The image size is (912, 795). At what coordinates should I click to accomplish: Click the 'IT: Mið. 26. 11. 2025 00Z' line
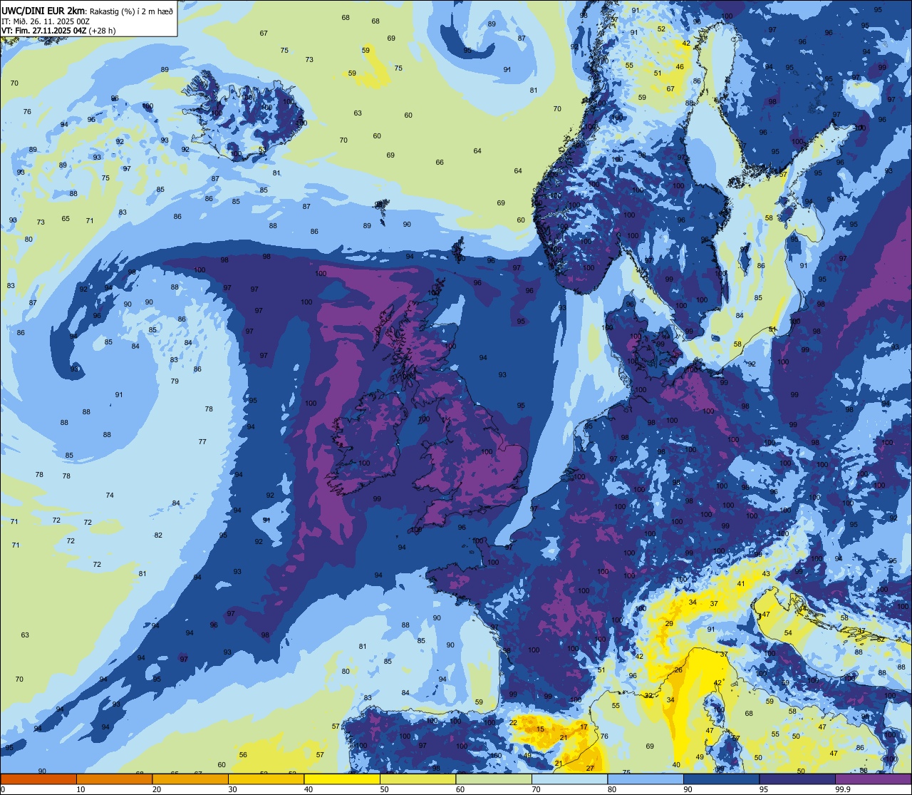(x=45, y=21)
